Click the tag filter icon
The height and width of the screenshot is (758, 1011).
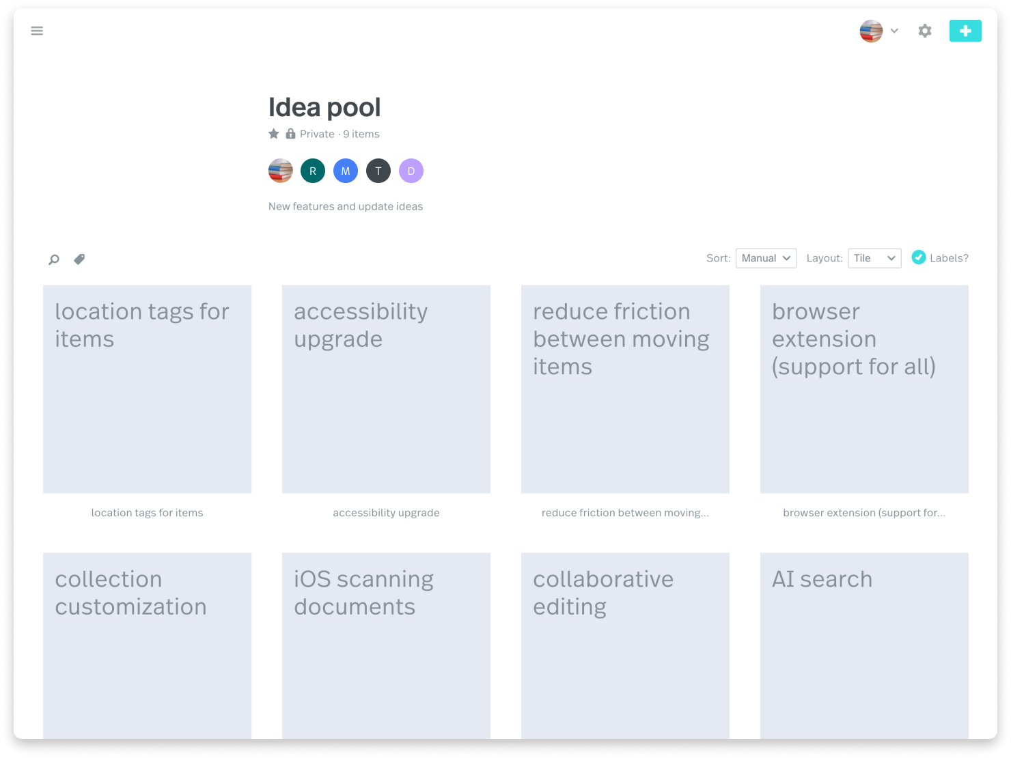click(x=79, y=259)
